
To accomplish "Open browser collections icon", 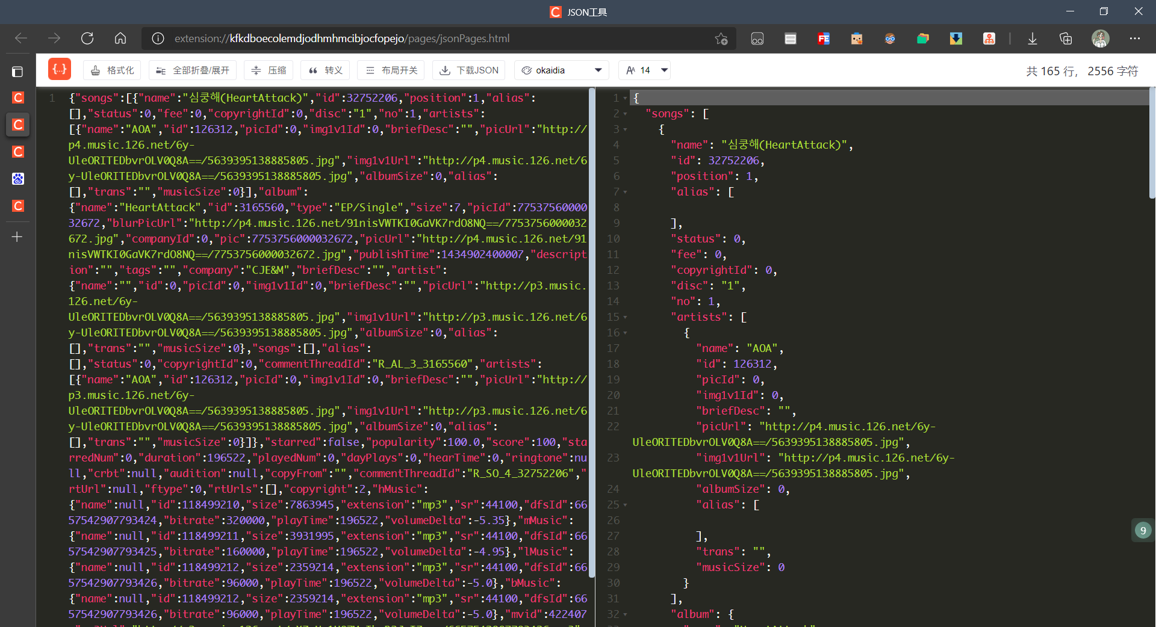I will tap(1066, 39).
